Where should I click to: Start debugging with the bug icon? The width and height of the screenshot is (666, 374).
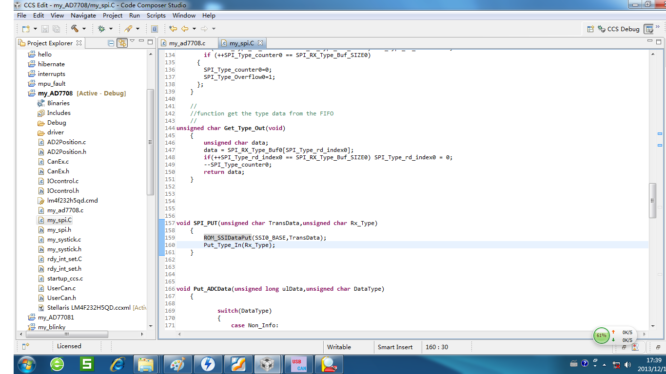(101, 29)
